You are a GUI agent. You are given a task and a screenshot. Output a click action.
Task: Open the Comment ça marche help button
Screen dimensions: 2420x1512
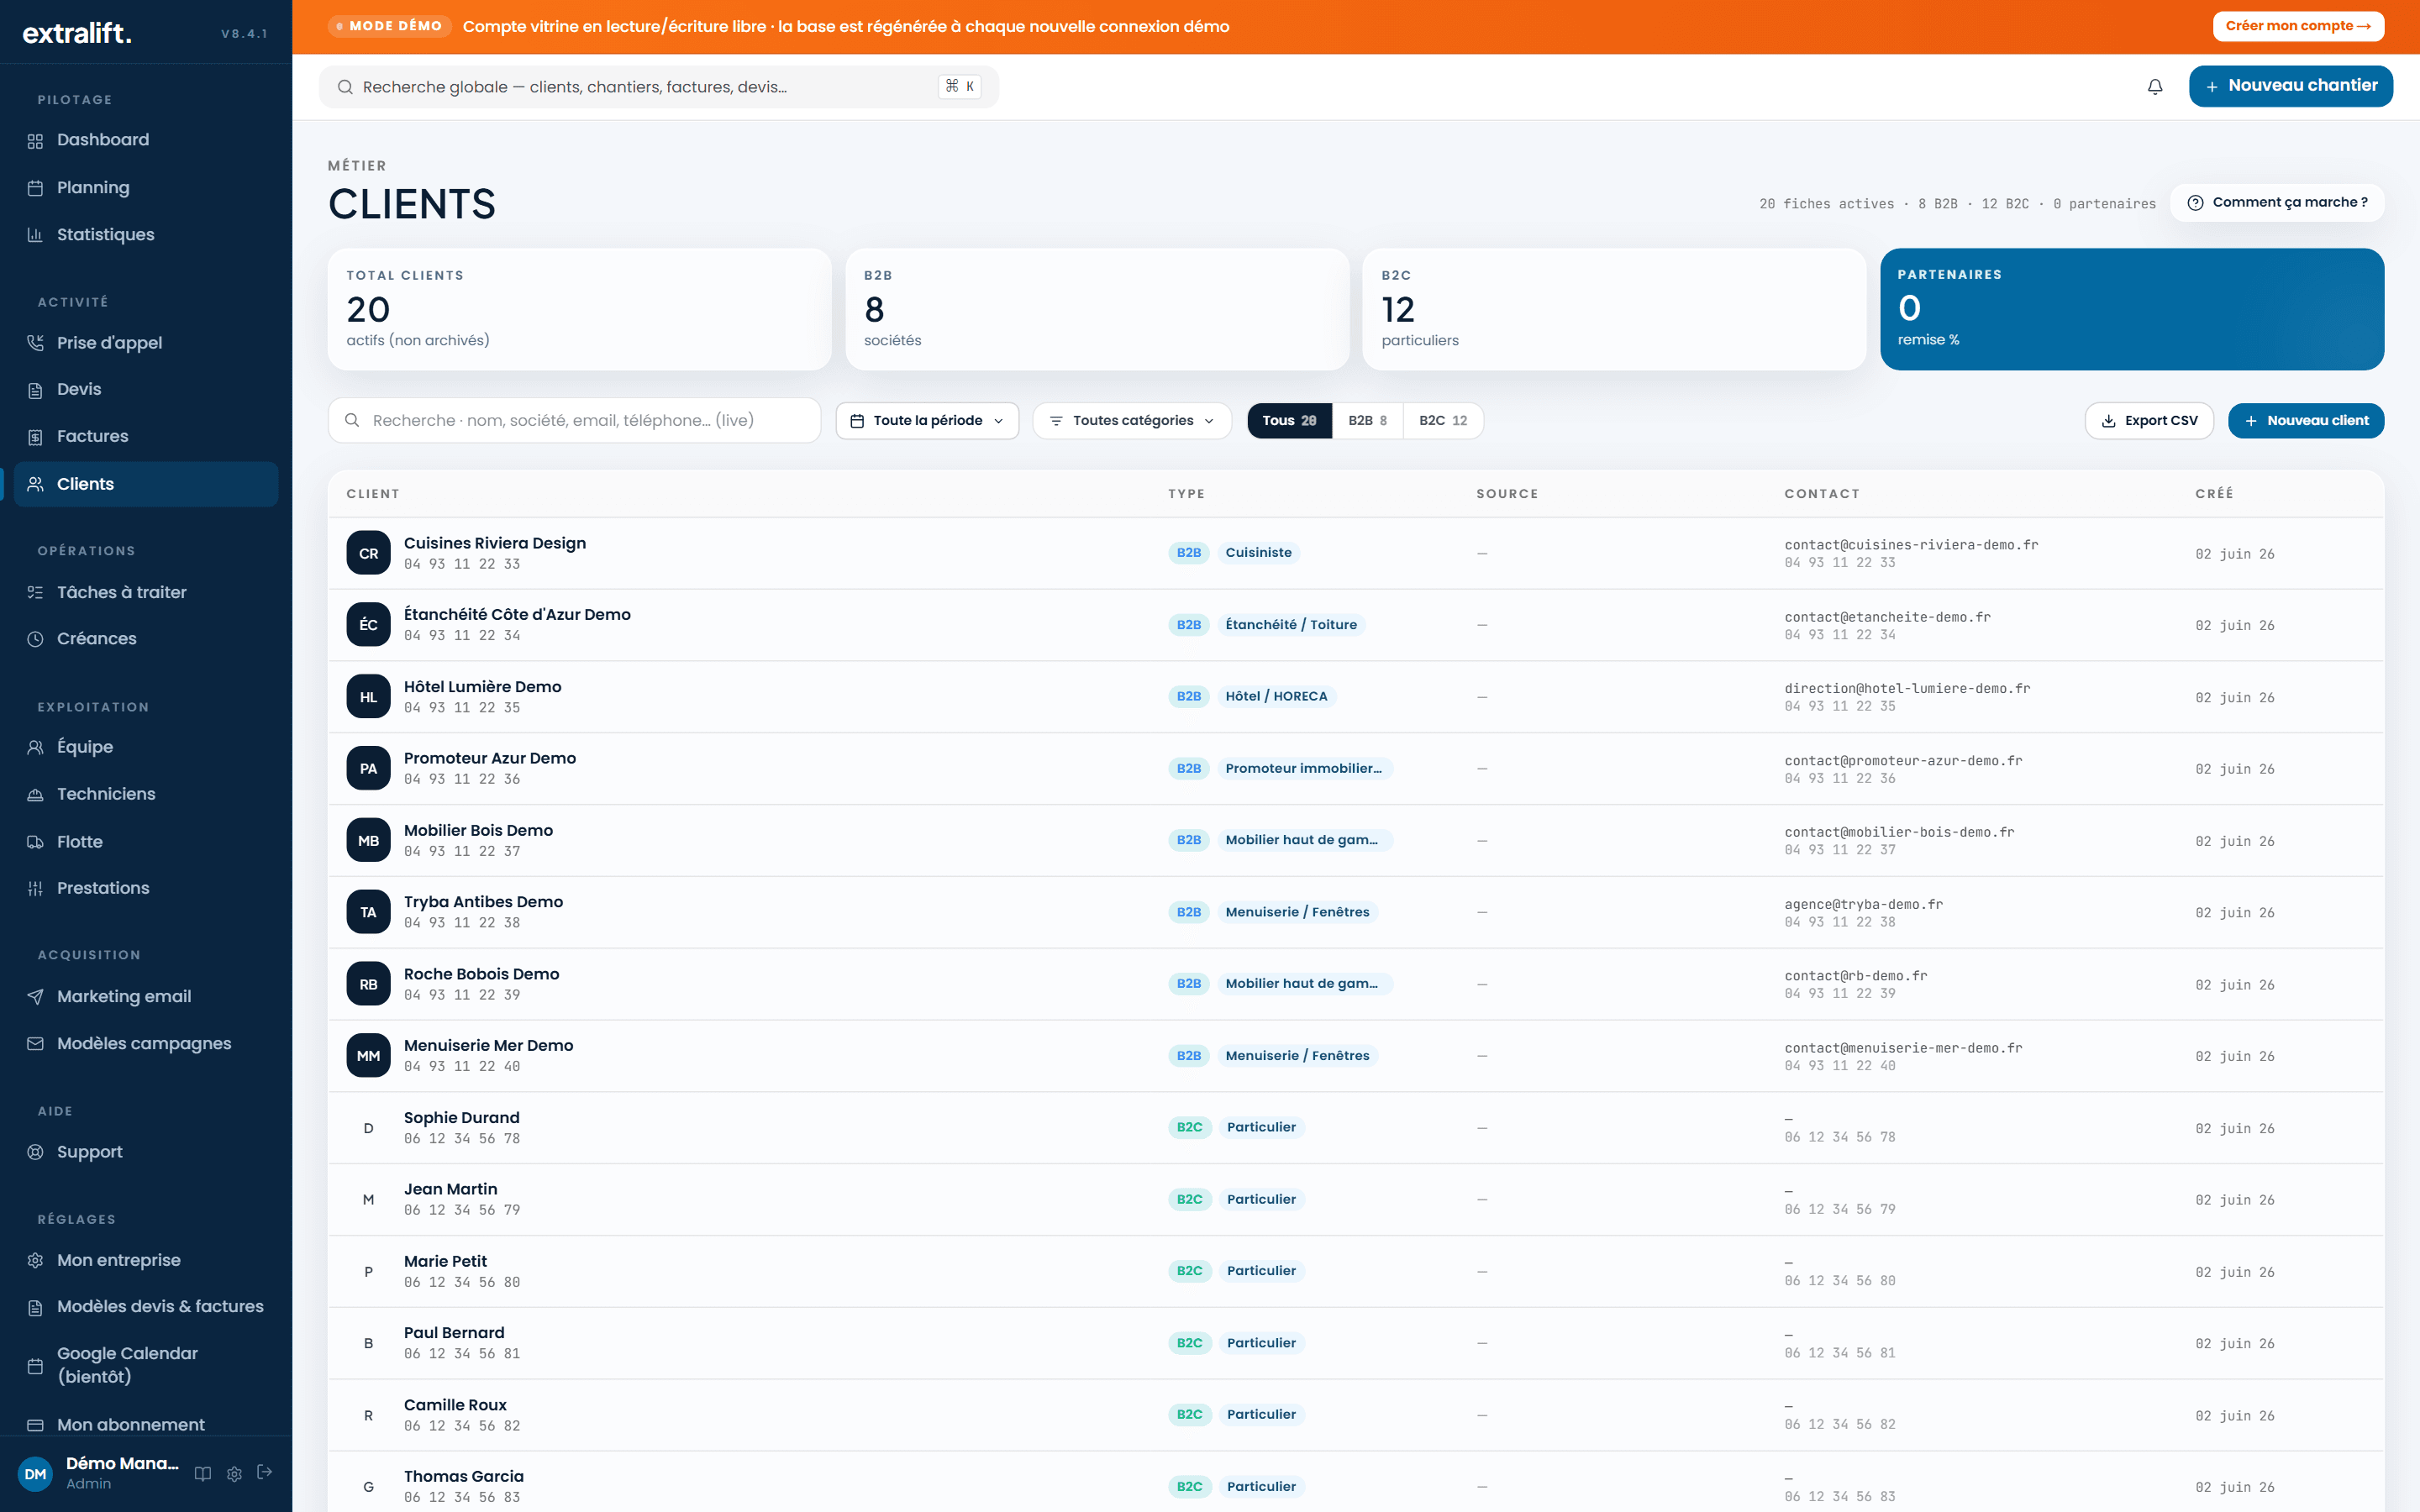click(2277, 203)
